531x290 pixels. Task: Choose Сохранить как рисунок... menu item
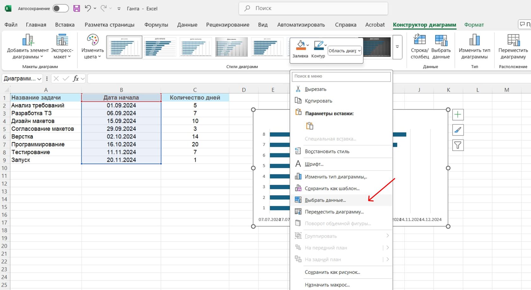341,272
